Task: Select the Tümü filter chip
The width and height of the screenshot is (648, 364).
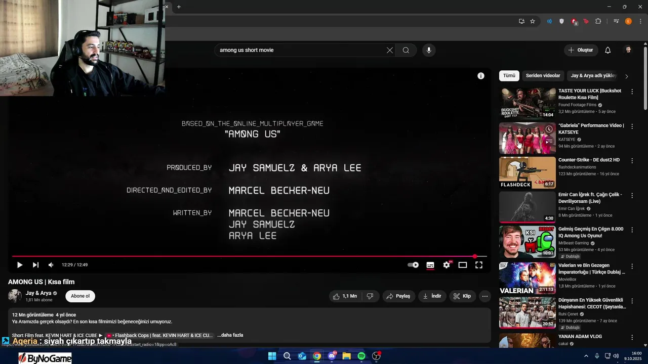Action: (x=509, y=76)
